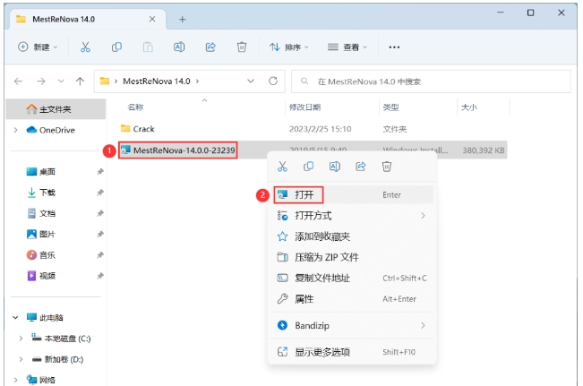Open 下载 in the sidebar
The width and height of the screenshot is (583, 386).
[41, 193]
